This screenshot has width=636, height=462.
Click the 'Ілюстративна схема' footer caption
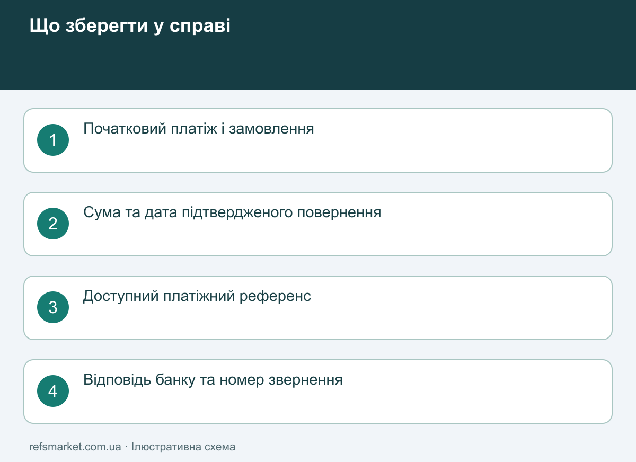coord(183,447)
